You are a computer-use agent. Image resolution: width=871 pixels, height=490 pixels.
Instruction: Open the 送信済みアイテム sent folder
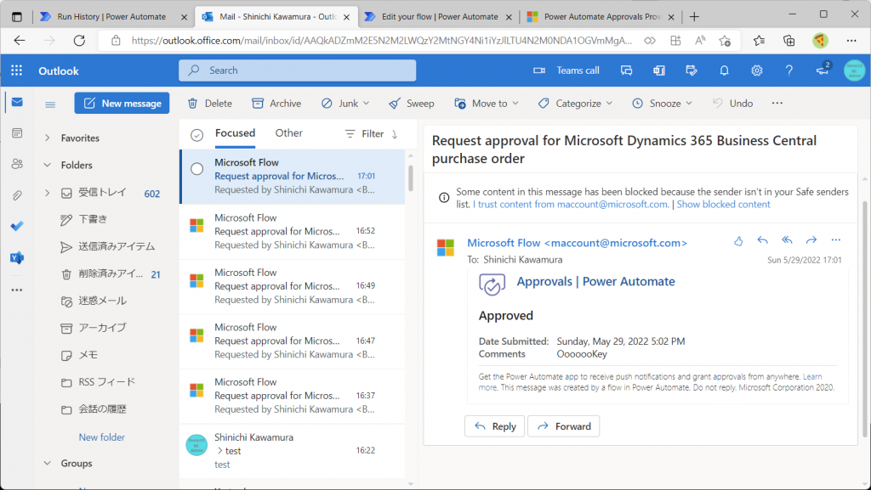tap(117, 246)
